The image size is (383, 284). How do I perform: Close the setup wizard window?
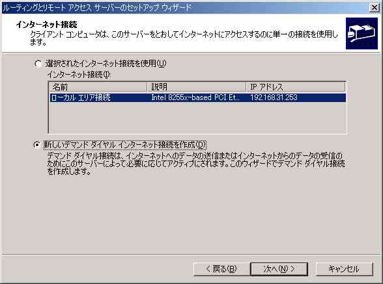(x=374, y=8)
